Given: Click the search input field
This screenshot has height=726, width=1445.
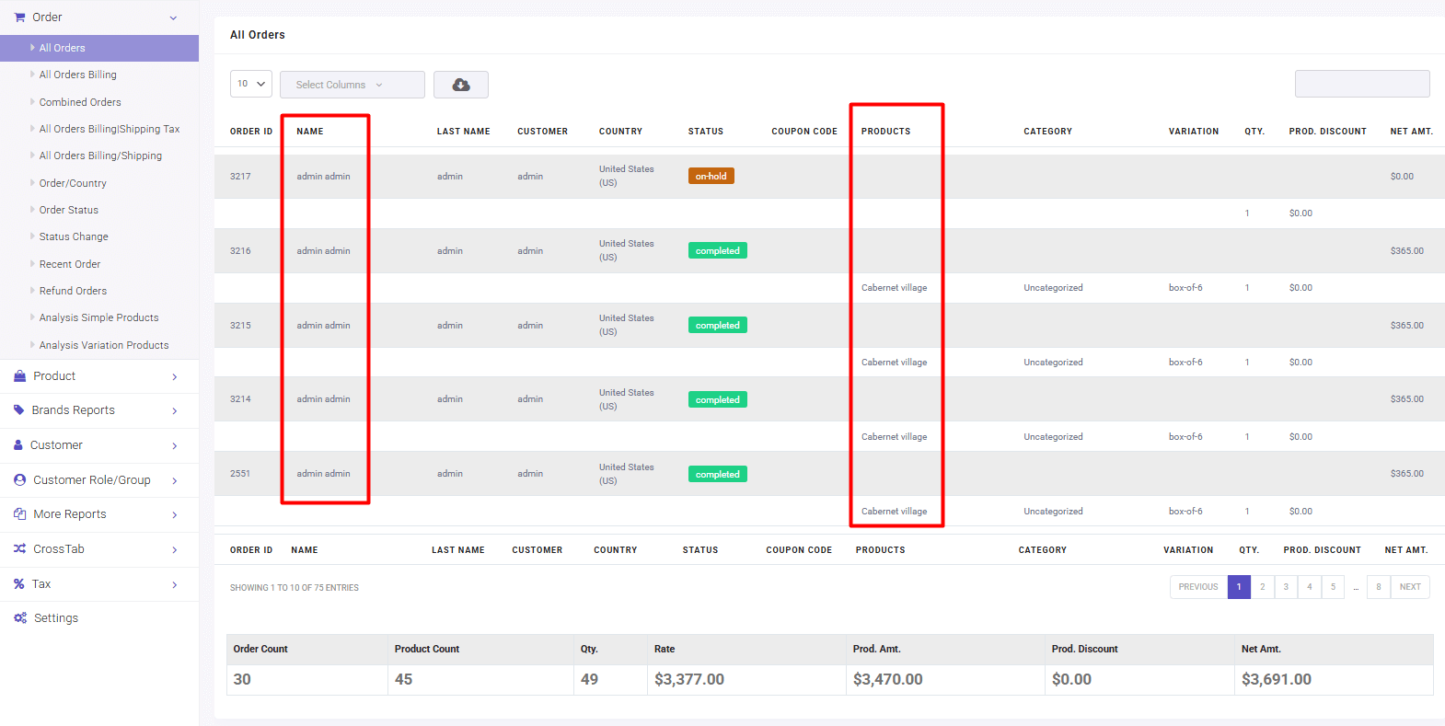Looking at the screenshot, I should 1362,84.
